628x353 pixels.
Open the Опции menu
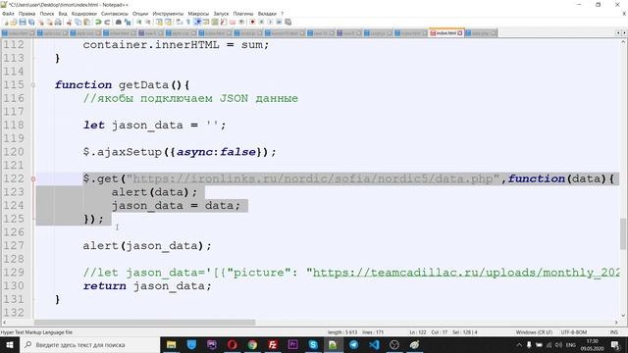point(140,14)
